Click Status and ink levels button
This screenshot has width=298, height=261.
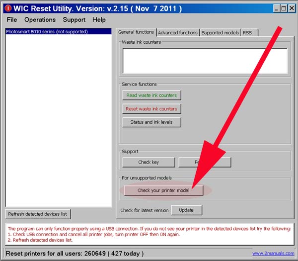(x=151, y=122)
